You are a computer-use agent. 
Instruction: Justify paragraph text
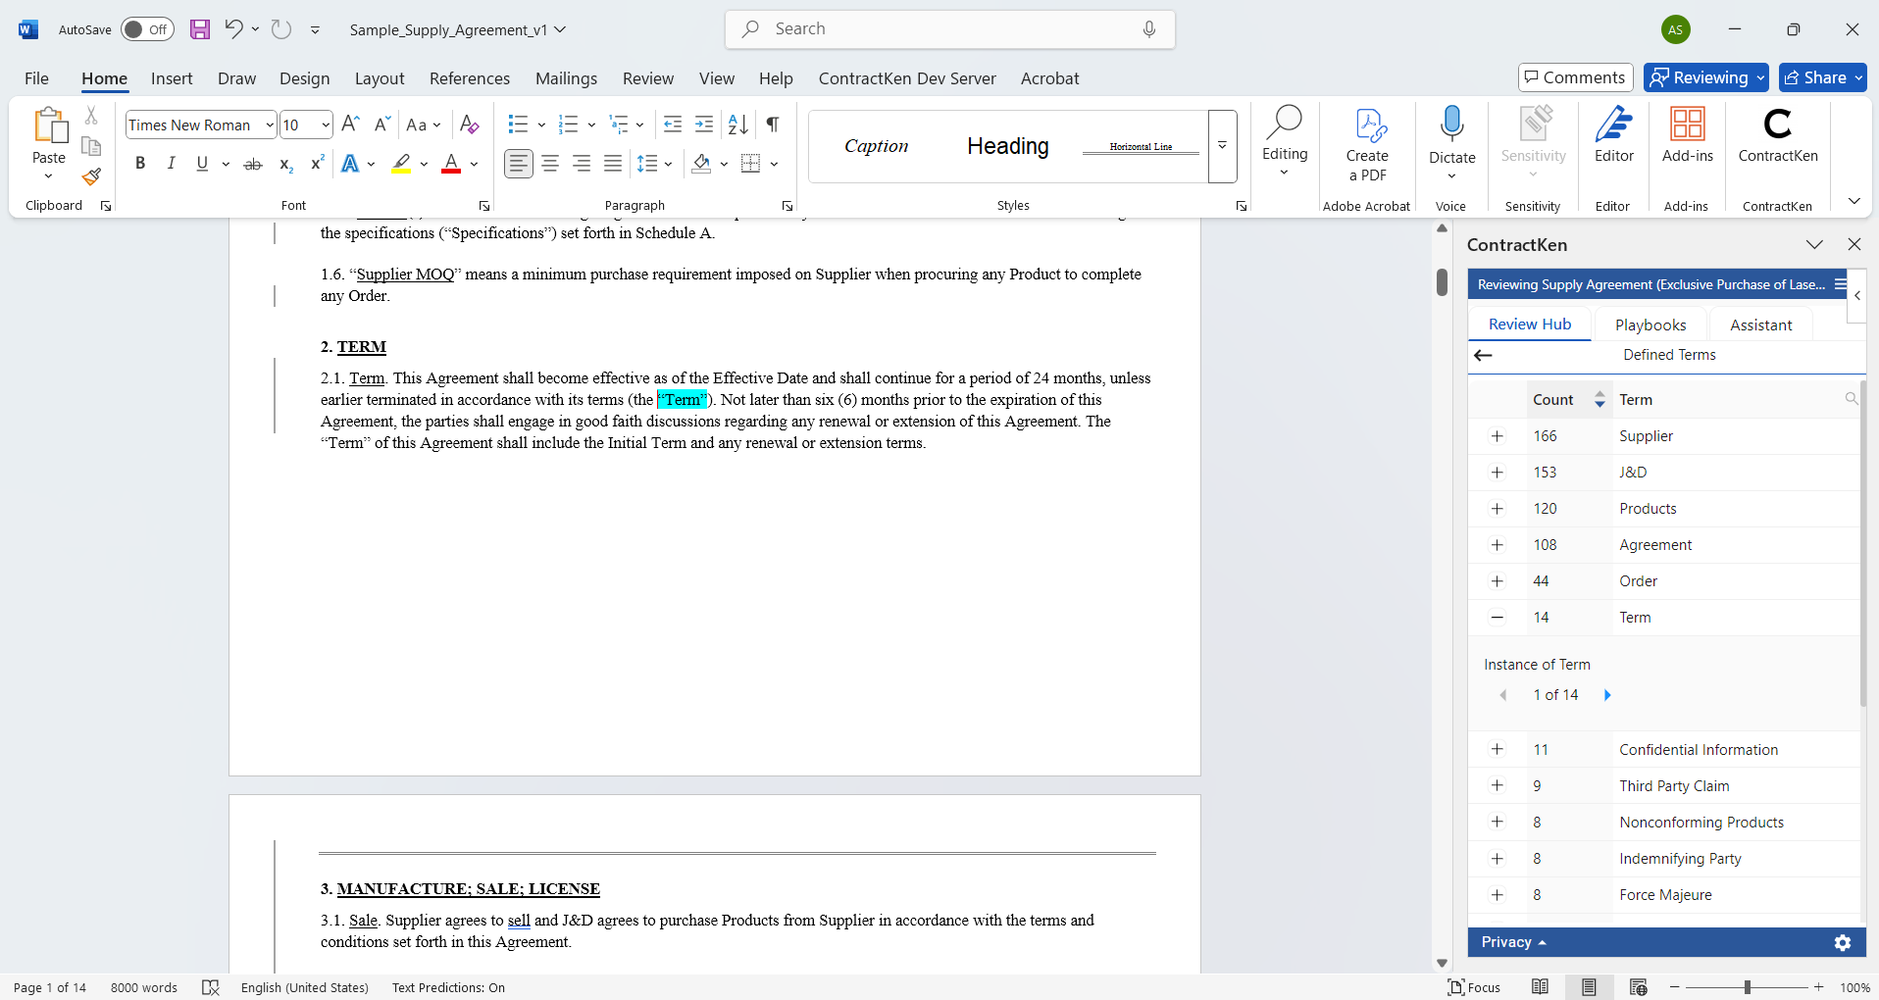tap(613, 164)
